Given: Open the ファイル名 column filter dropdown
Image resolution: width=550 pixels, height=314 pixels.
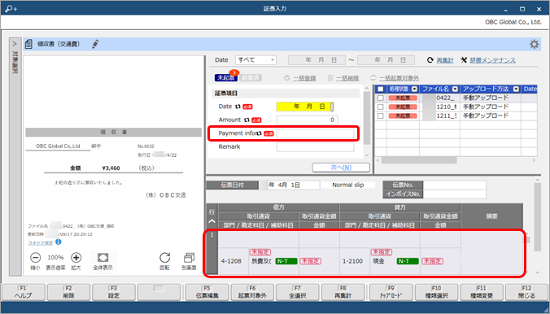Looking at the screenshot, I should [455, 89].
